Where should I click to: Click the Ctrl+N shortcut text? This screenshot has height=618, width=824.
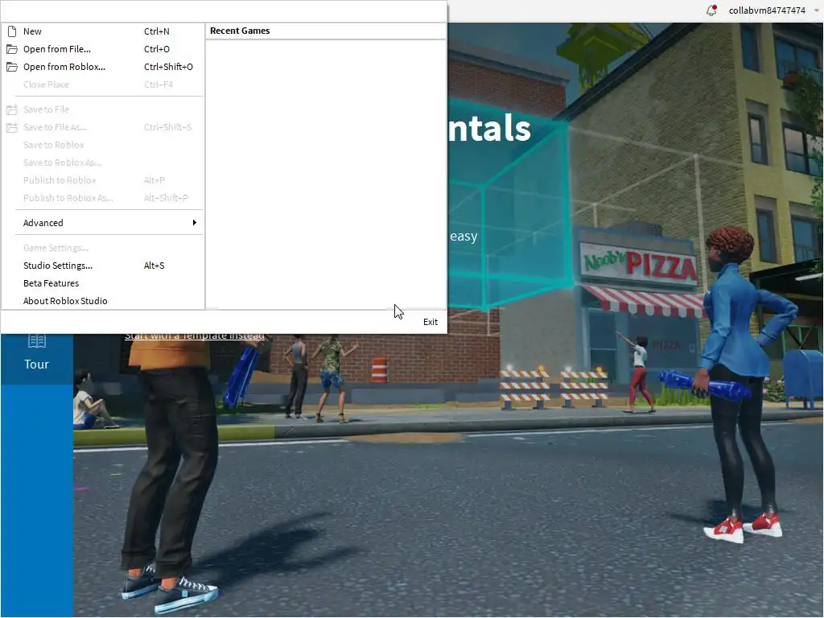click(157, 31)
